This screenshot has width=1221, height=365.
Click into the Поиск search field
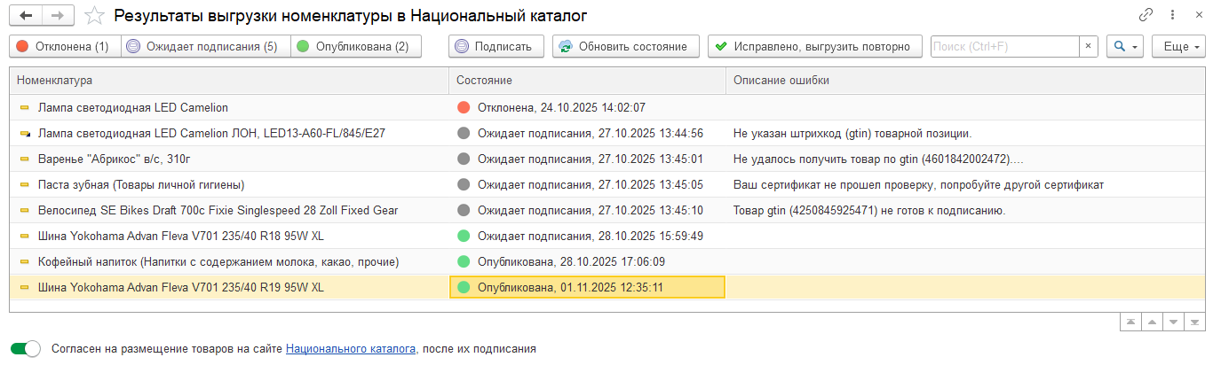1003,47
